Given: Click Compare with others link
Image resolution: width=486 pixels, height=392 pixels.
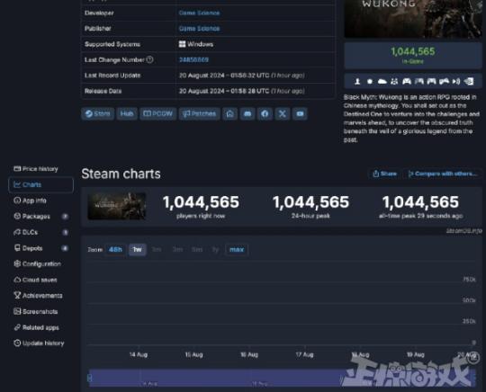Looking at the screenshot, I should pyautogui.click(x=442, y=174).
